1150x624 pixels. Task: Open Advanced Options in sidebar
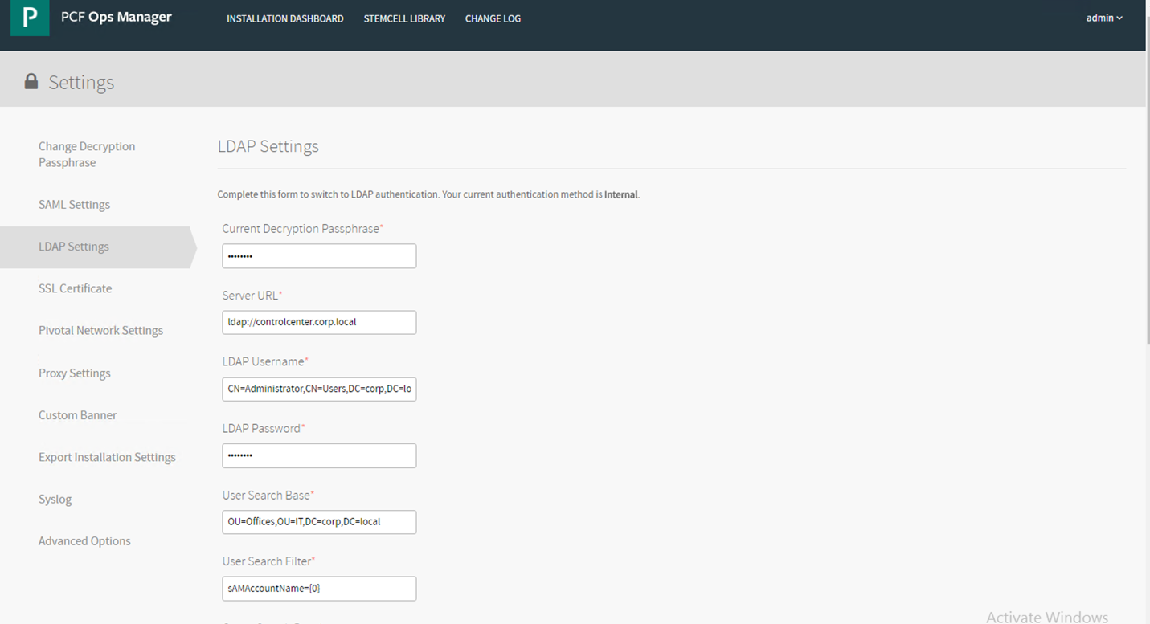pyautogui.click(x=84, y=541)
